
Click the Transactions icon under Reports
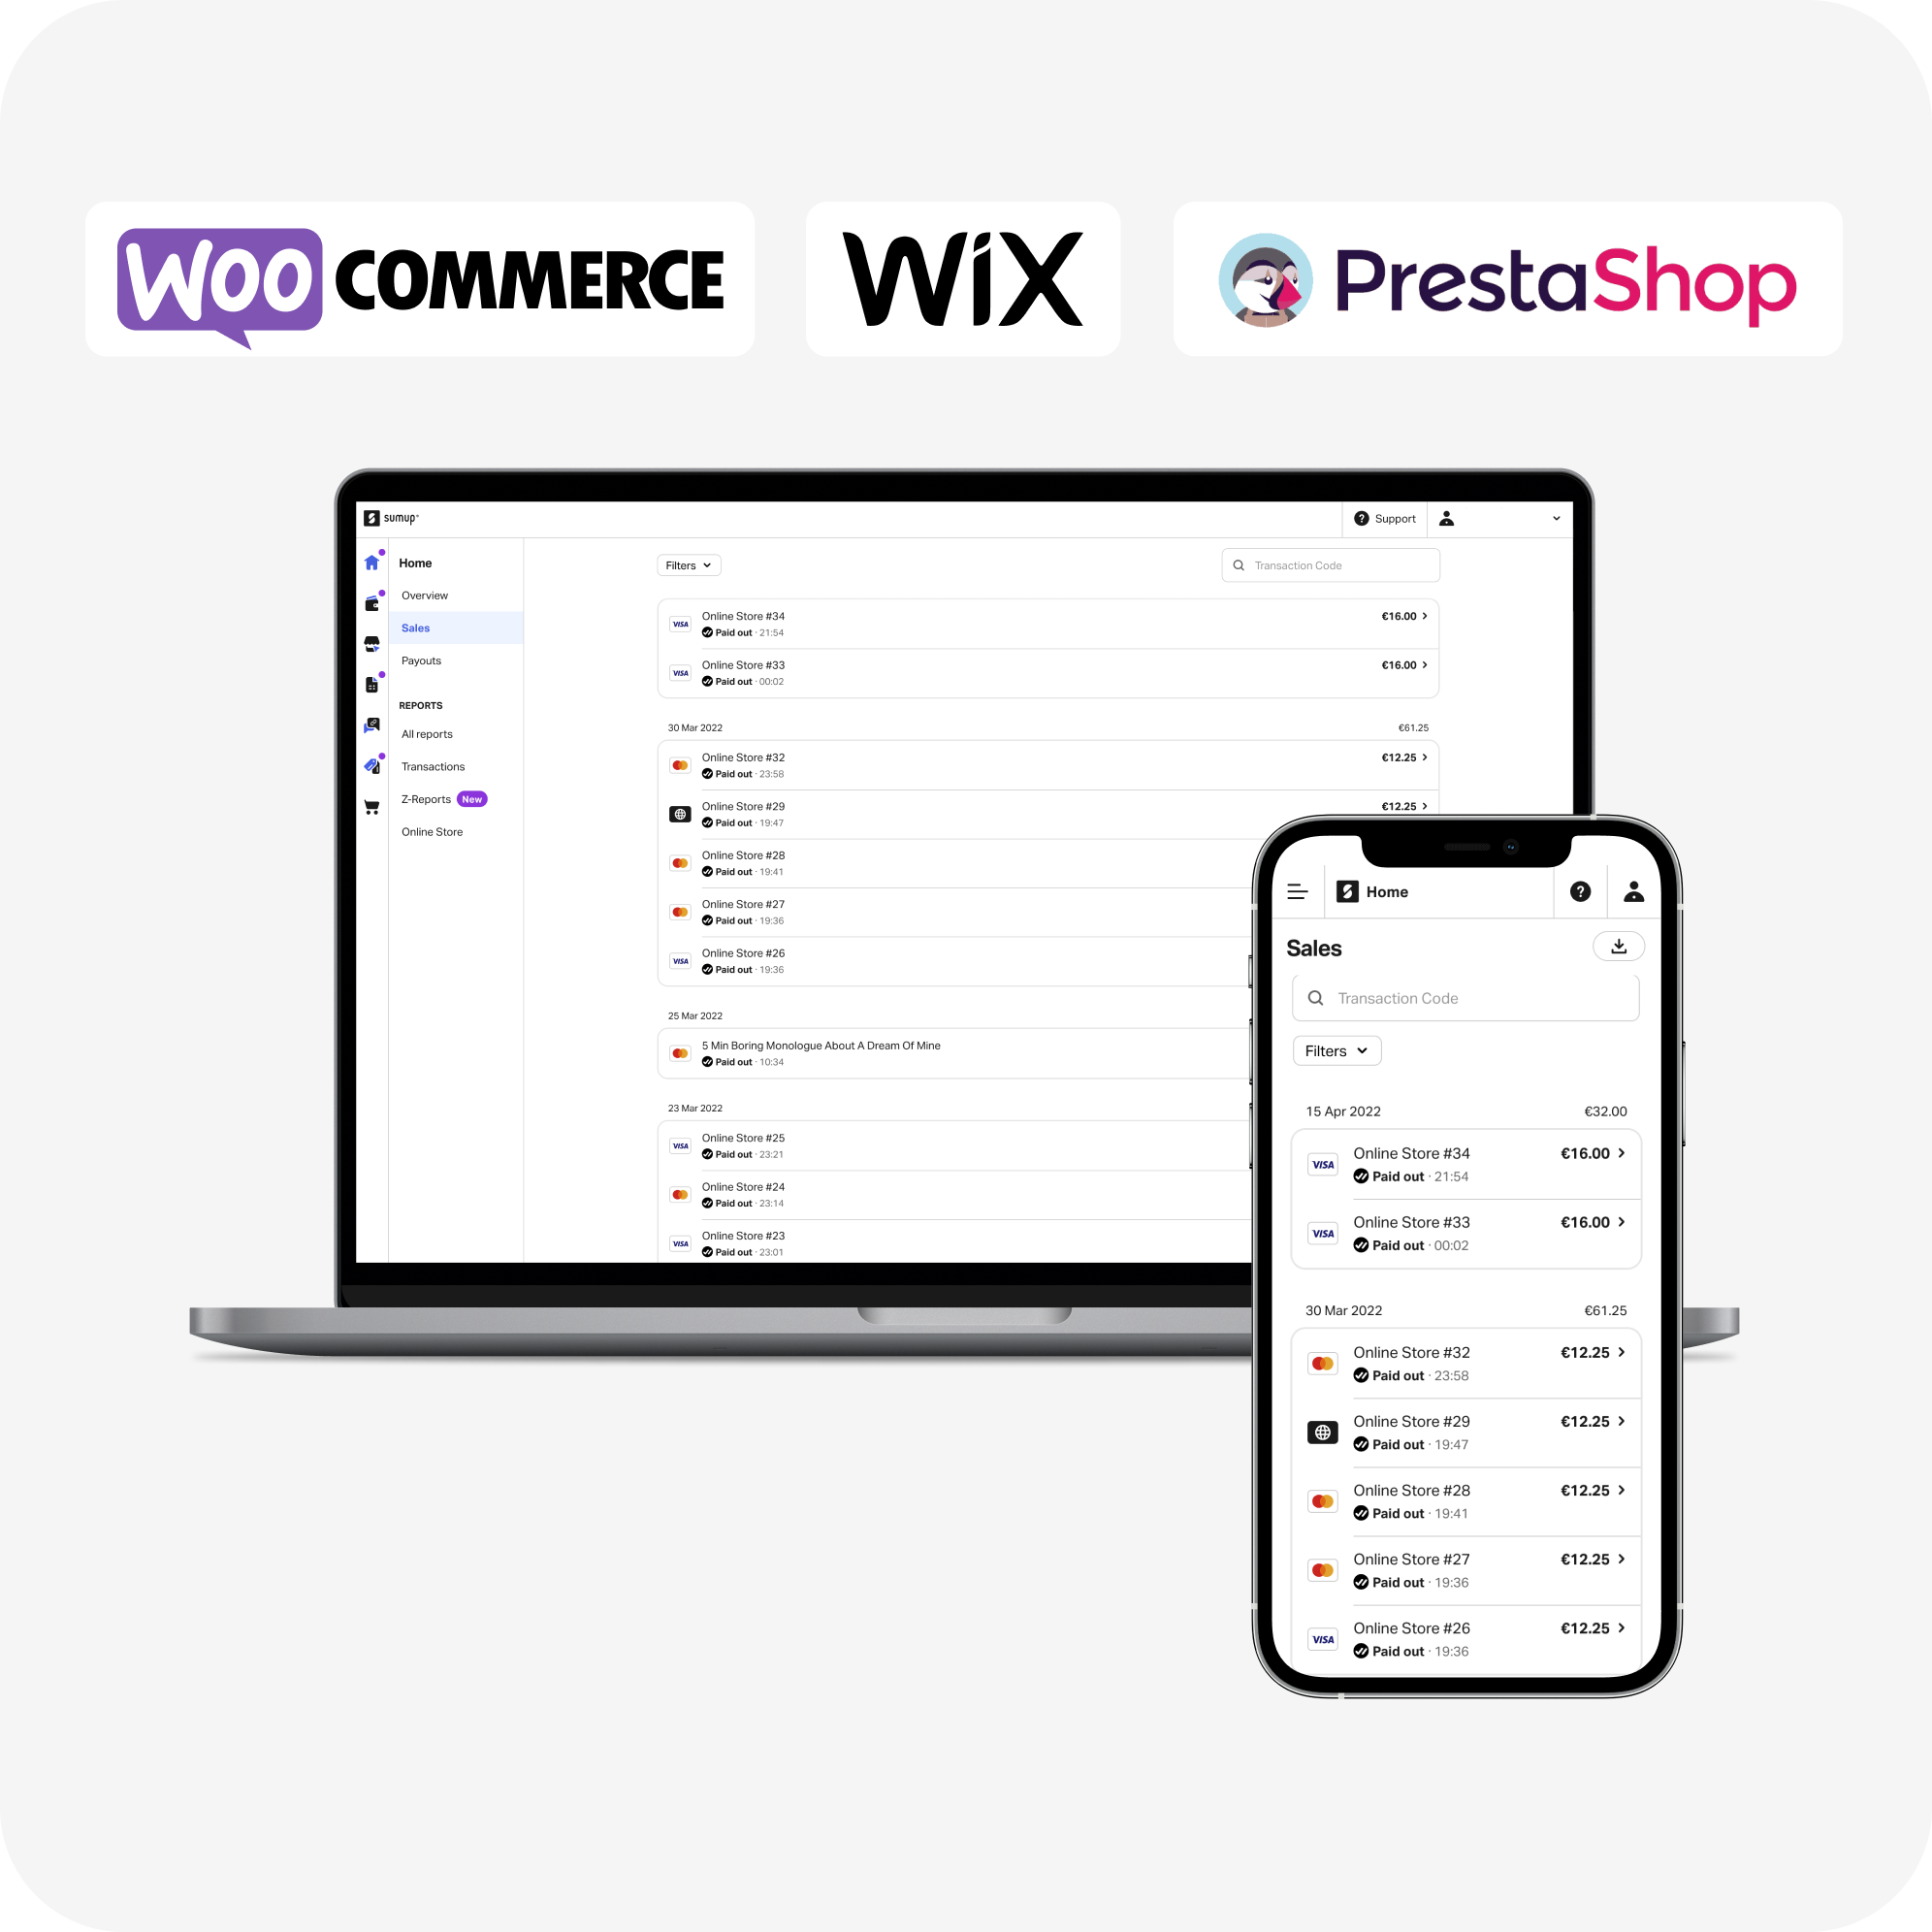[432, 766]
